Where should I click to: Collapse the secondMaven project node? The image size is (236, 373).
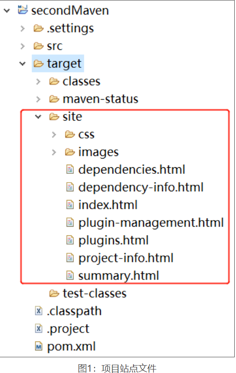(7, 10)
